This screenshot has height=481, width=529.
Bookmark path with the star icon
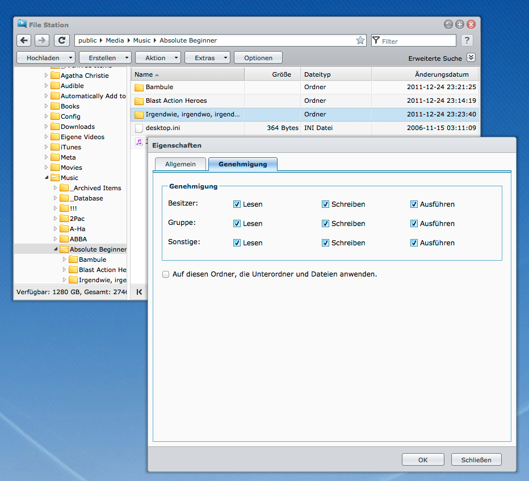(x=360, y=40)
